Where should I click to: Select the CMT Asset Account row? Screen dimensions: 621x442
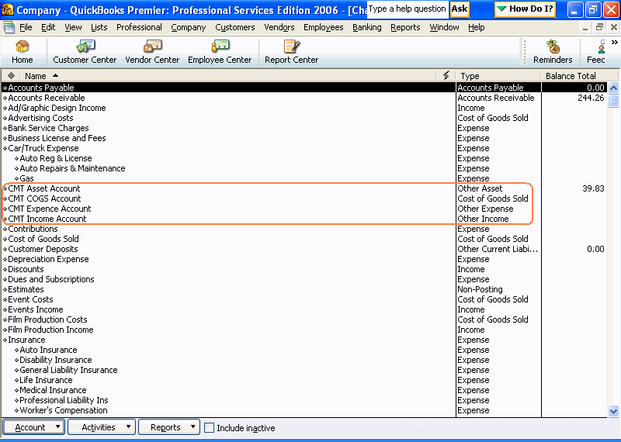pos(44,188)
